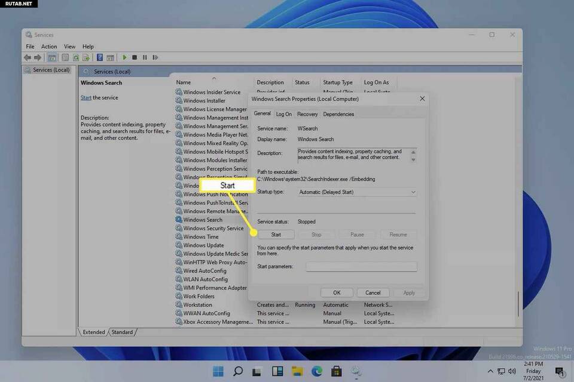Click Cancel in Windows Search Properties
The image size is (574, 382).
[x=373, y=293]
